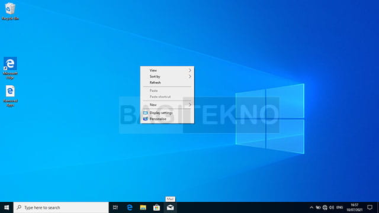Viewport: 379px width, 213px height.
Task: Open Display settings from the context menu
Action: (x=167, y=113)
